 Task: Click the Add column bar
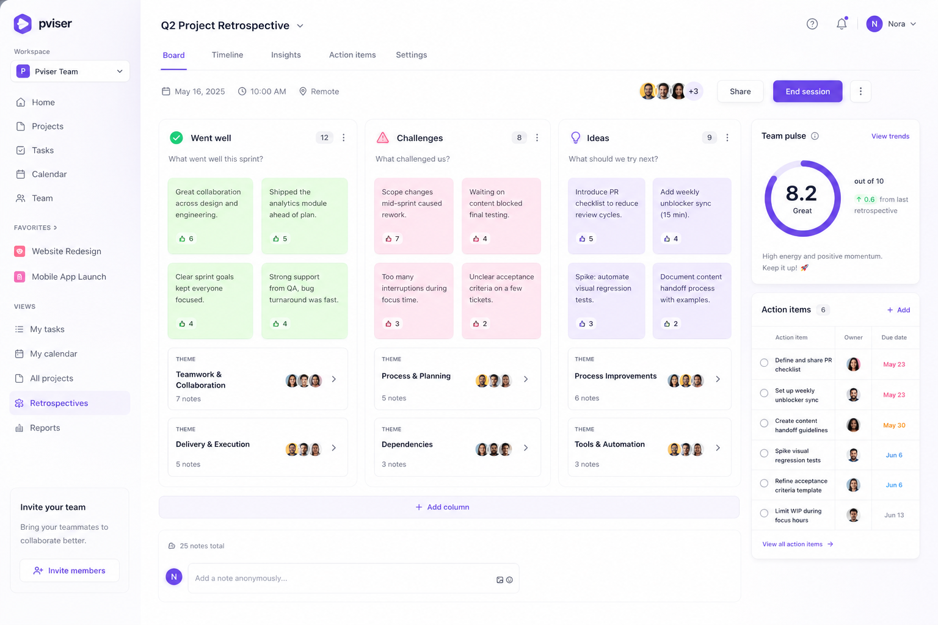(x=449, y=507)
